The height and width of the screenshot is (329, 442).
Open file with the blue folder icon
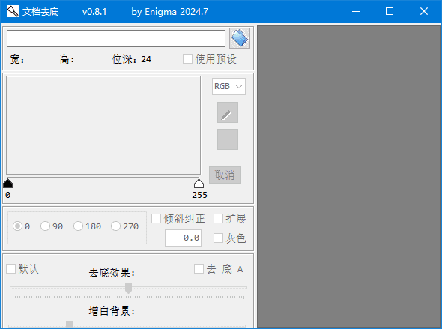[x=240, y=38]
